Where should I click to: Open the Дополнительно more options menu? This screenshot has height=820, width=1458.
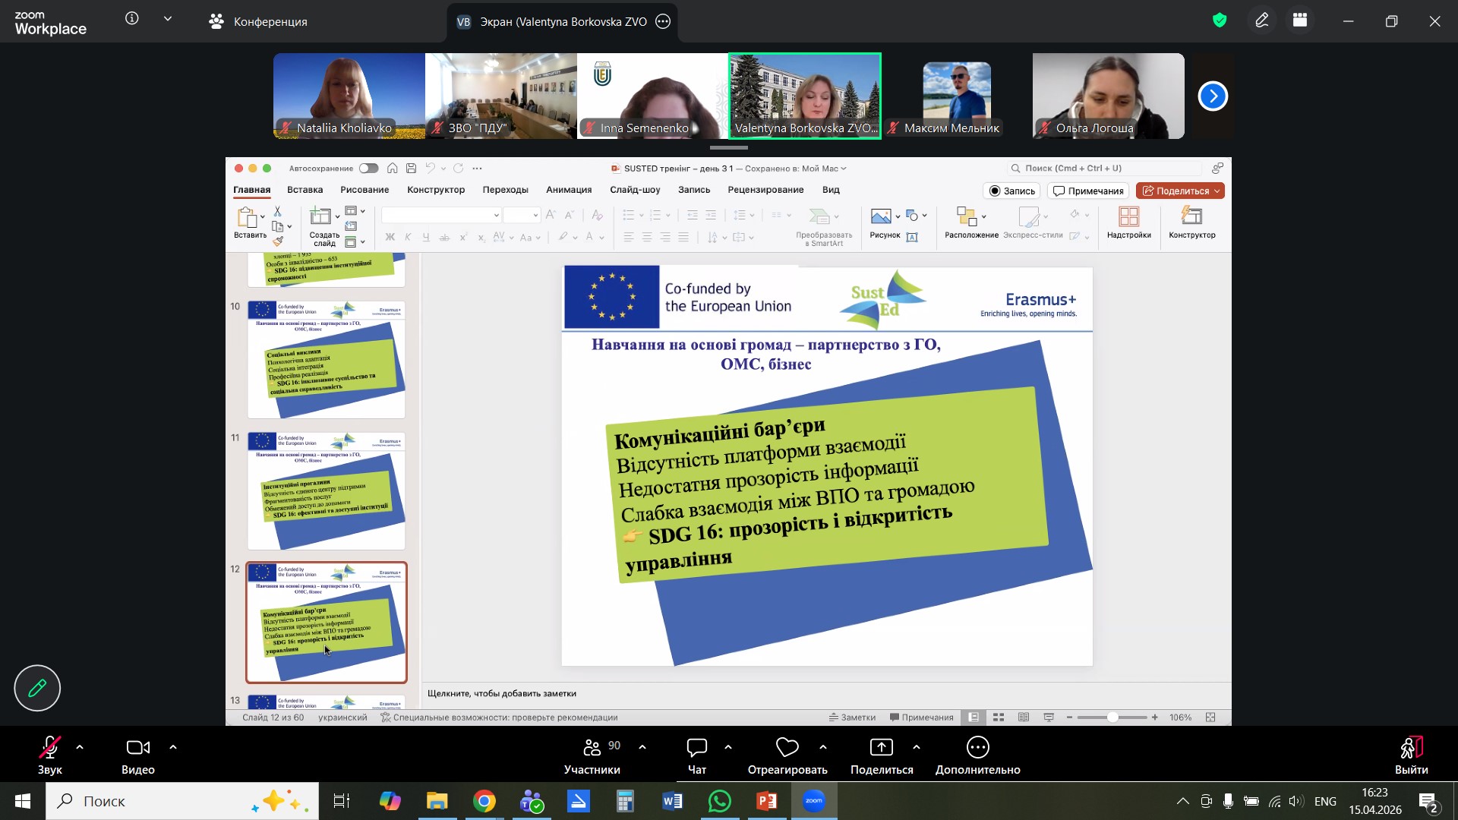(x=977, y=748)
